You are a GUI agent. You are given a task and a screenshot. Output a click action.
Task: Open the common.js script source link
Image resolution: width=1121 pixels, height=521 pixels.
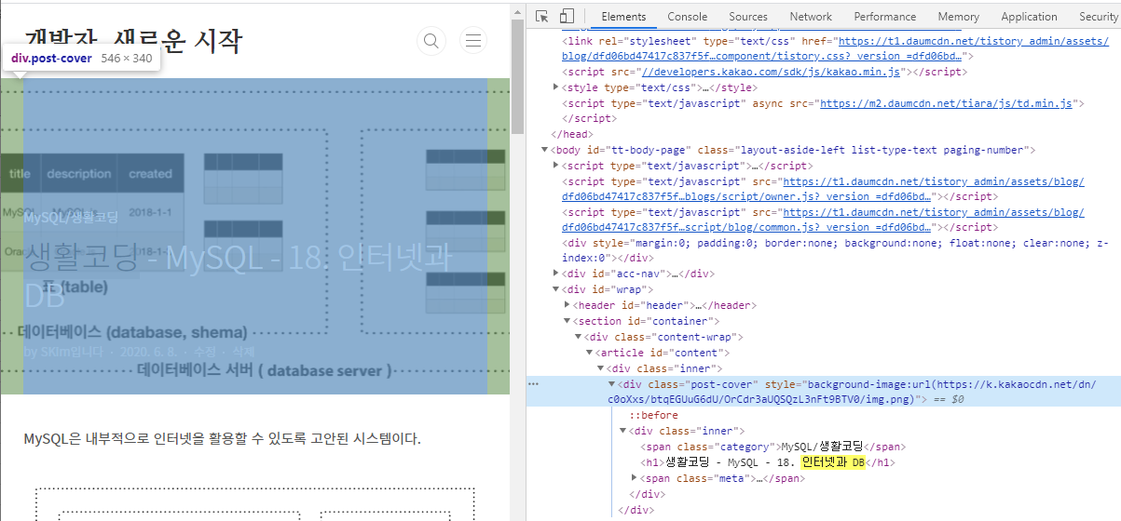point(823,220)
